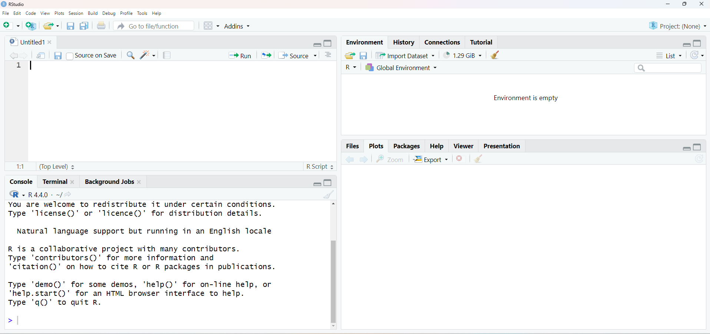Click the re-run previous code icon
Image resolution: width=710 pixels, height=334 pixels.
(x=266, y=55)
